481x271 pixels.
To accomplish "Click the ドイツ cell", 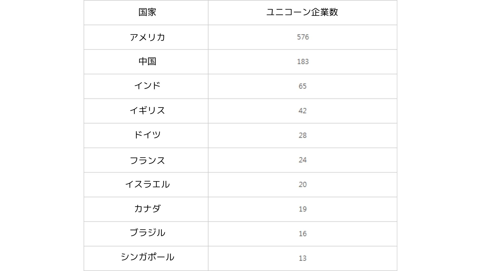I will pos(146,135).
